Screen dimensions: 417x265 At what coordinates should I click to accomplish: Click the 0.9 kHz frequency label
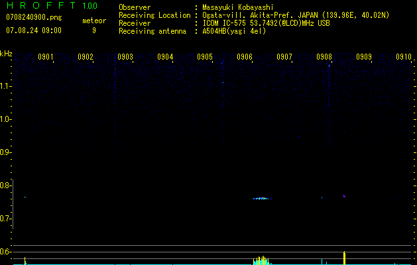pyautogui.click(x=5, y=152)
